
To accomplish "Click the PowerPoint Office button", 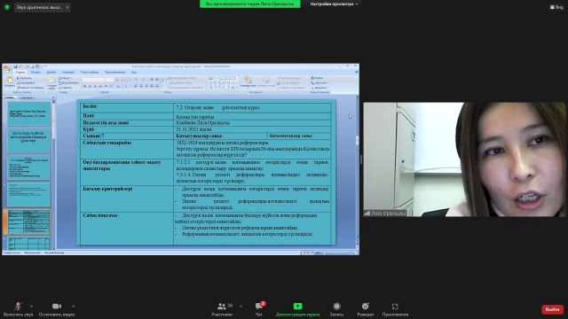I will [x=7, y=68].
